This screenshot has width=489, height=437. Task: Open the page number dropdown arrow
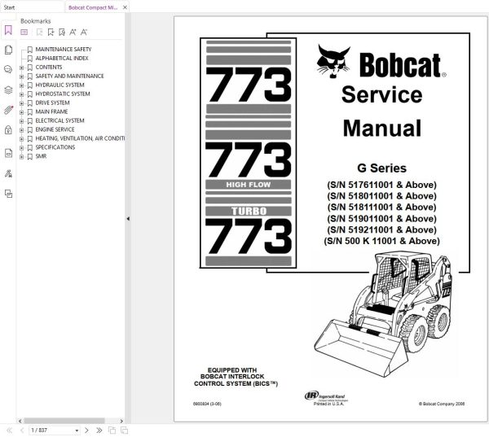77,430
